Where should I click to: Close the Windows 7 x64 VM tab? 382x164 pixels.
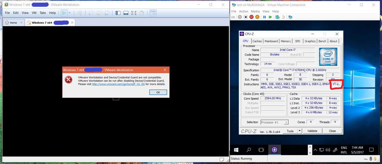(73, 23)
